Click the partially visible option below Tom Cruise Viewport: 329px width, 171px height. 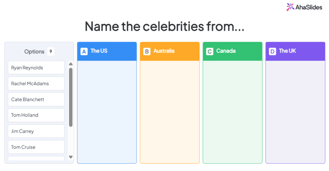[36, 158]
